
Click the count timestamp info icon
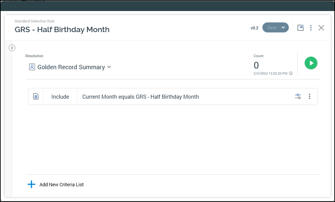(x=291, y=73)
